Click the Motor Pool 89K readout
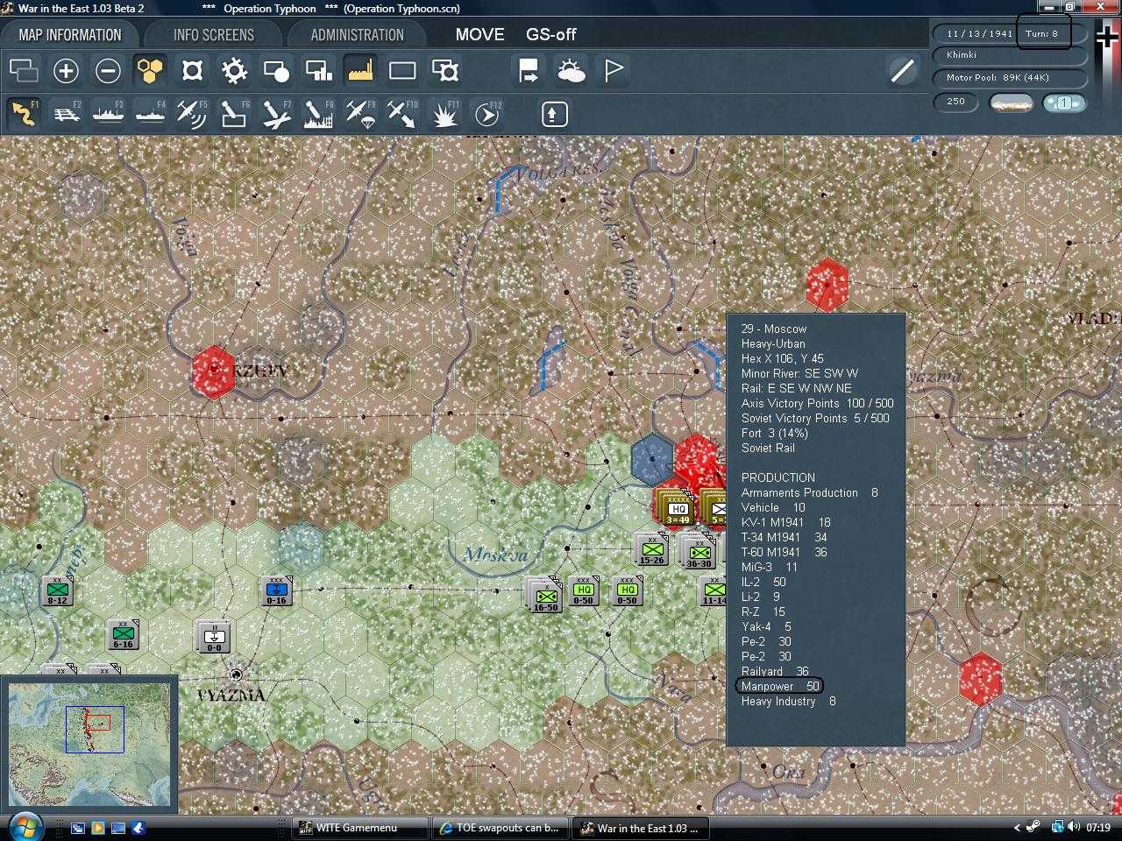Screen dimensions: 1122x841 pyautogui.click(x=1011, y=78)
